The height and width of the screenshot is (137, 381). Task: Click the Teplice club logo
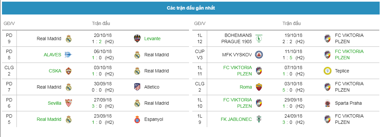pos(328,71)
